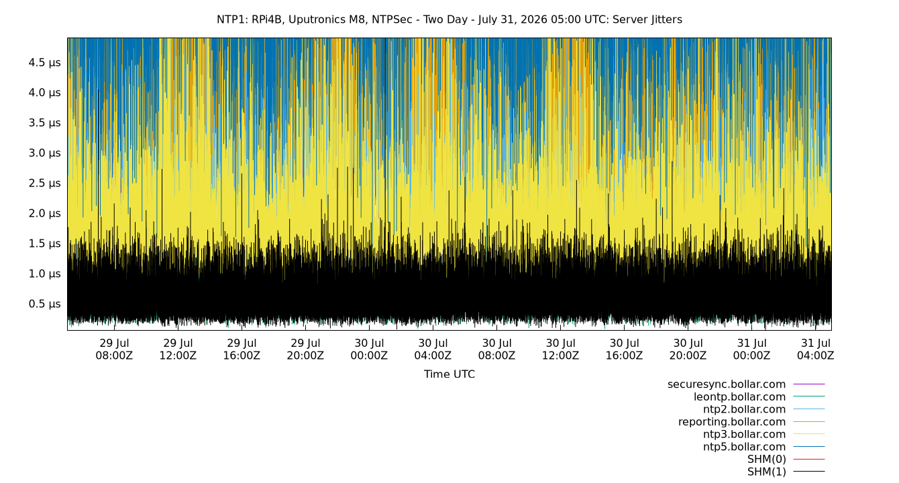Click the 0.5 µs y-axis label

click(44, 304)
